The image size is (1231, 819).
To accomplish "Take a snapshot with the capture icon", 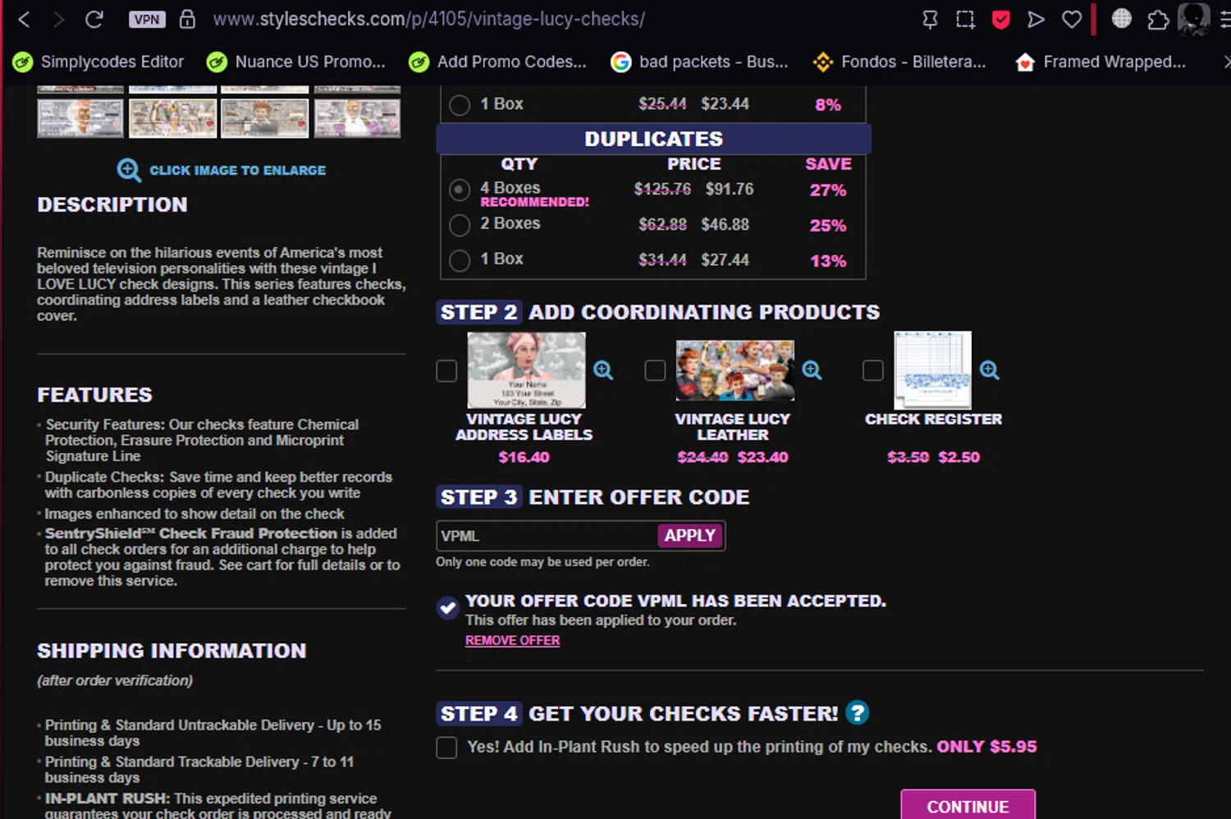I will 965,20.
